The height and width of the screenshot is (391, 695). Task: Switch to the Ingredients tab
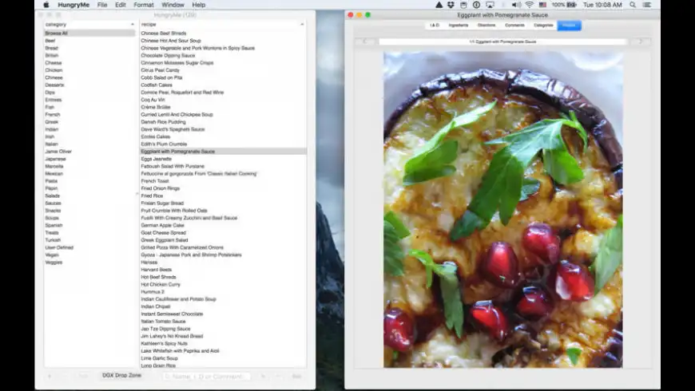(459, 26)
